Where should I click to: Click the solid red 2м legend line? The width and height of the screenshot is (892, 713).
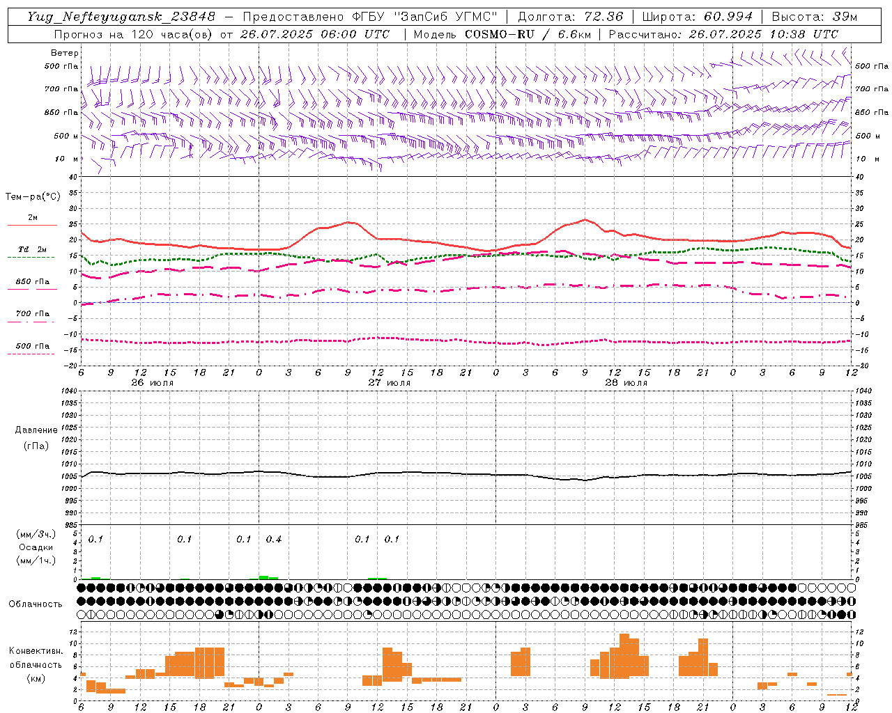click(32, 225)
